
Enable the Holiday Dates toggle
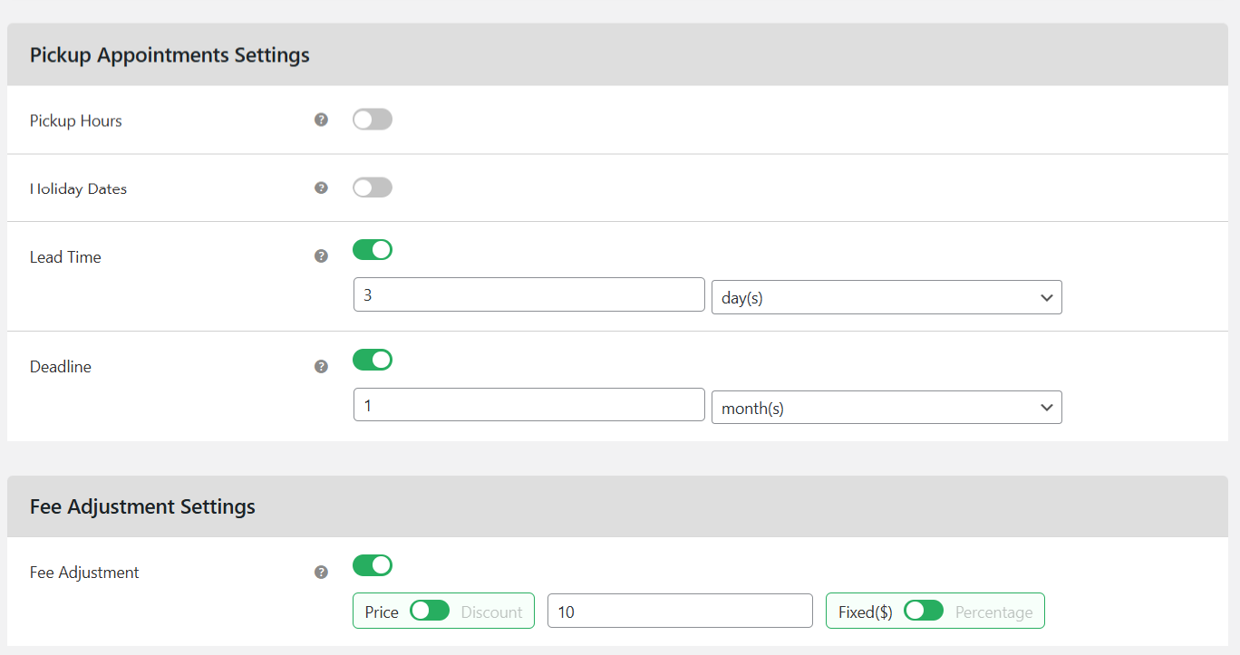click(372, 187)
